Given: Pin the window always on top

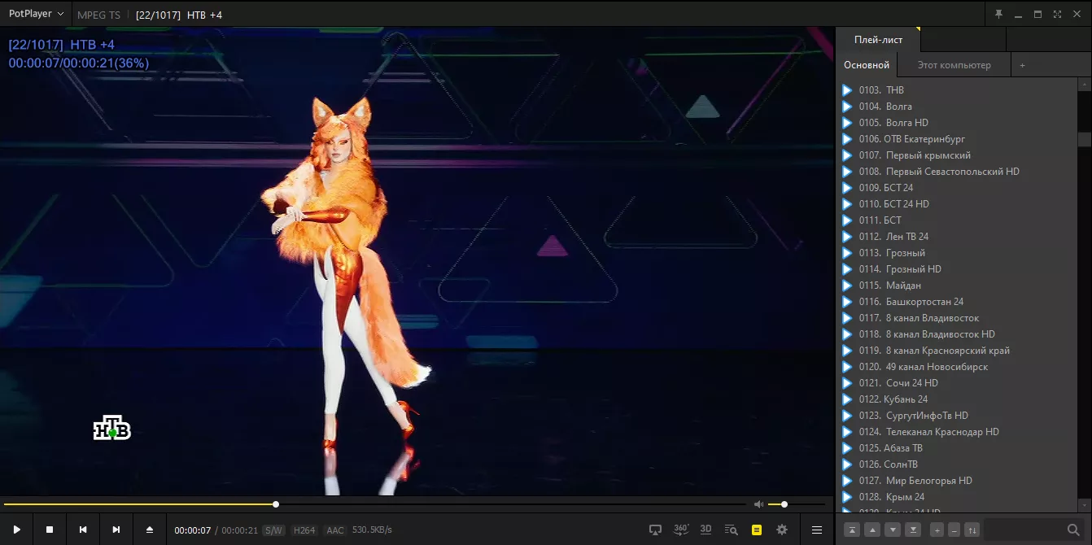Looking at the screenshot, I should click(x=999, y=14).
